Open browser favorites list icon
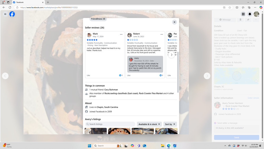This screenshot has height=149, width=264. coord(243,7)
